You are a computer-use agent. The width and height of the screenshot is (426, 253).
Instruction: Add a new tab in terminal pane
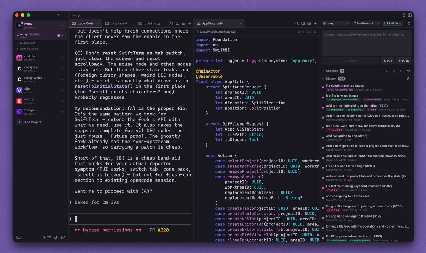point(190,23)
